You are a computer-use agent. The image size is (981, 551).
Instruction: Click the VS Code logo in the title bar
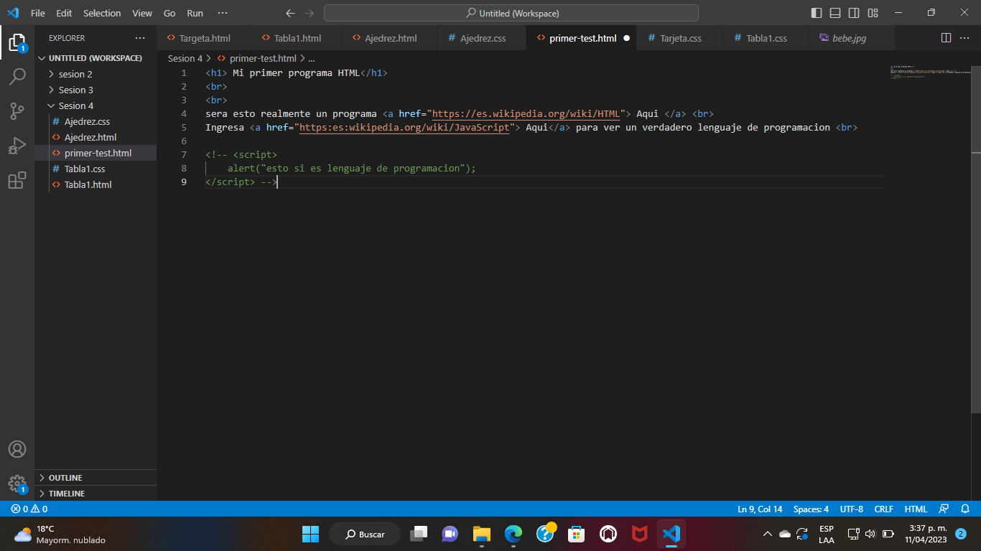(13, 13)
